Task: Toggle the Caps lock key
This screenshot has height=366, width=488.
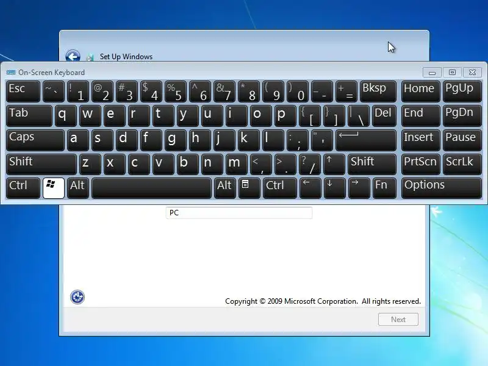Action: [35, 140]
